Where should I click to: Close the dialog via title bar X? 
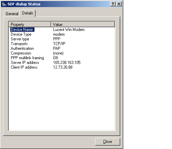[x=119, y=4]
